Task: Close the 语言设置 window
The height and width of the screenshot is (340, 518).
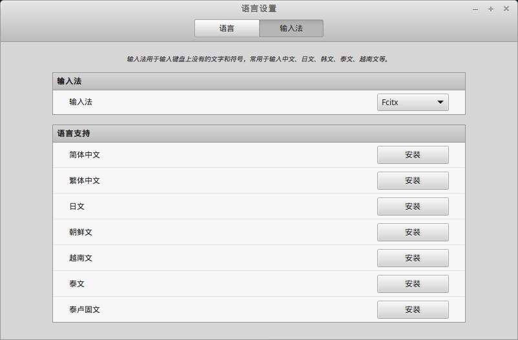Action: pos(506,9)
